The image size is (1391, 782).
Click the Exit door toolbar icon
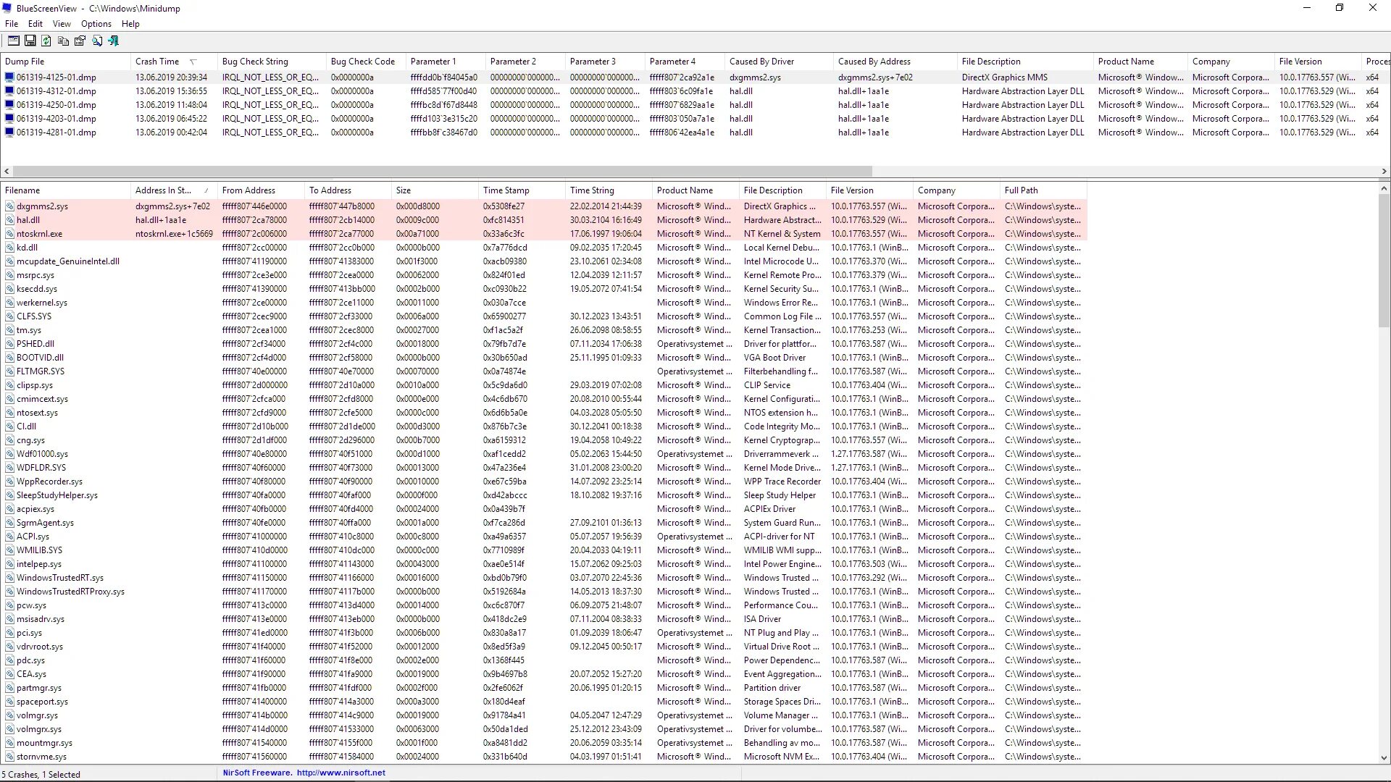tap(114, 41)
